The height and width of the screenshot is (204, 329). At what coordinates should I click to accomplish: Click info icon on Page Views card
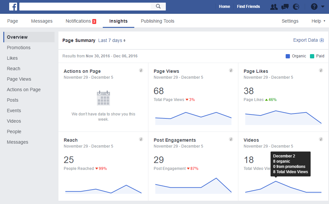pyautogui.click(x=231, y=71)
